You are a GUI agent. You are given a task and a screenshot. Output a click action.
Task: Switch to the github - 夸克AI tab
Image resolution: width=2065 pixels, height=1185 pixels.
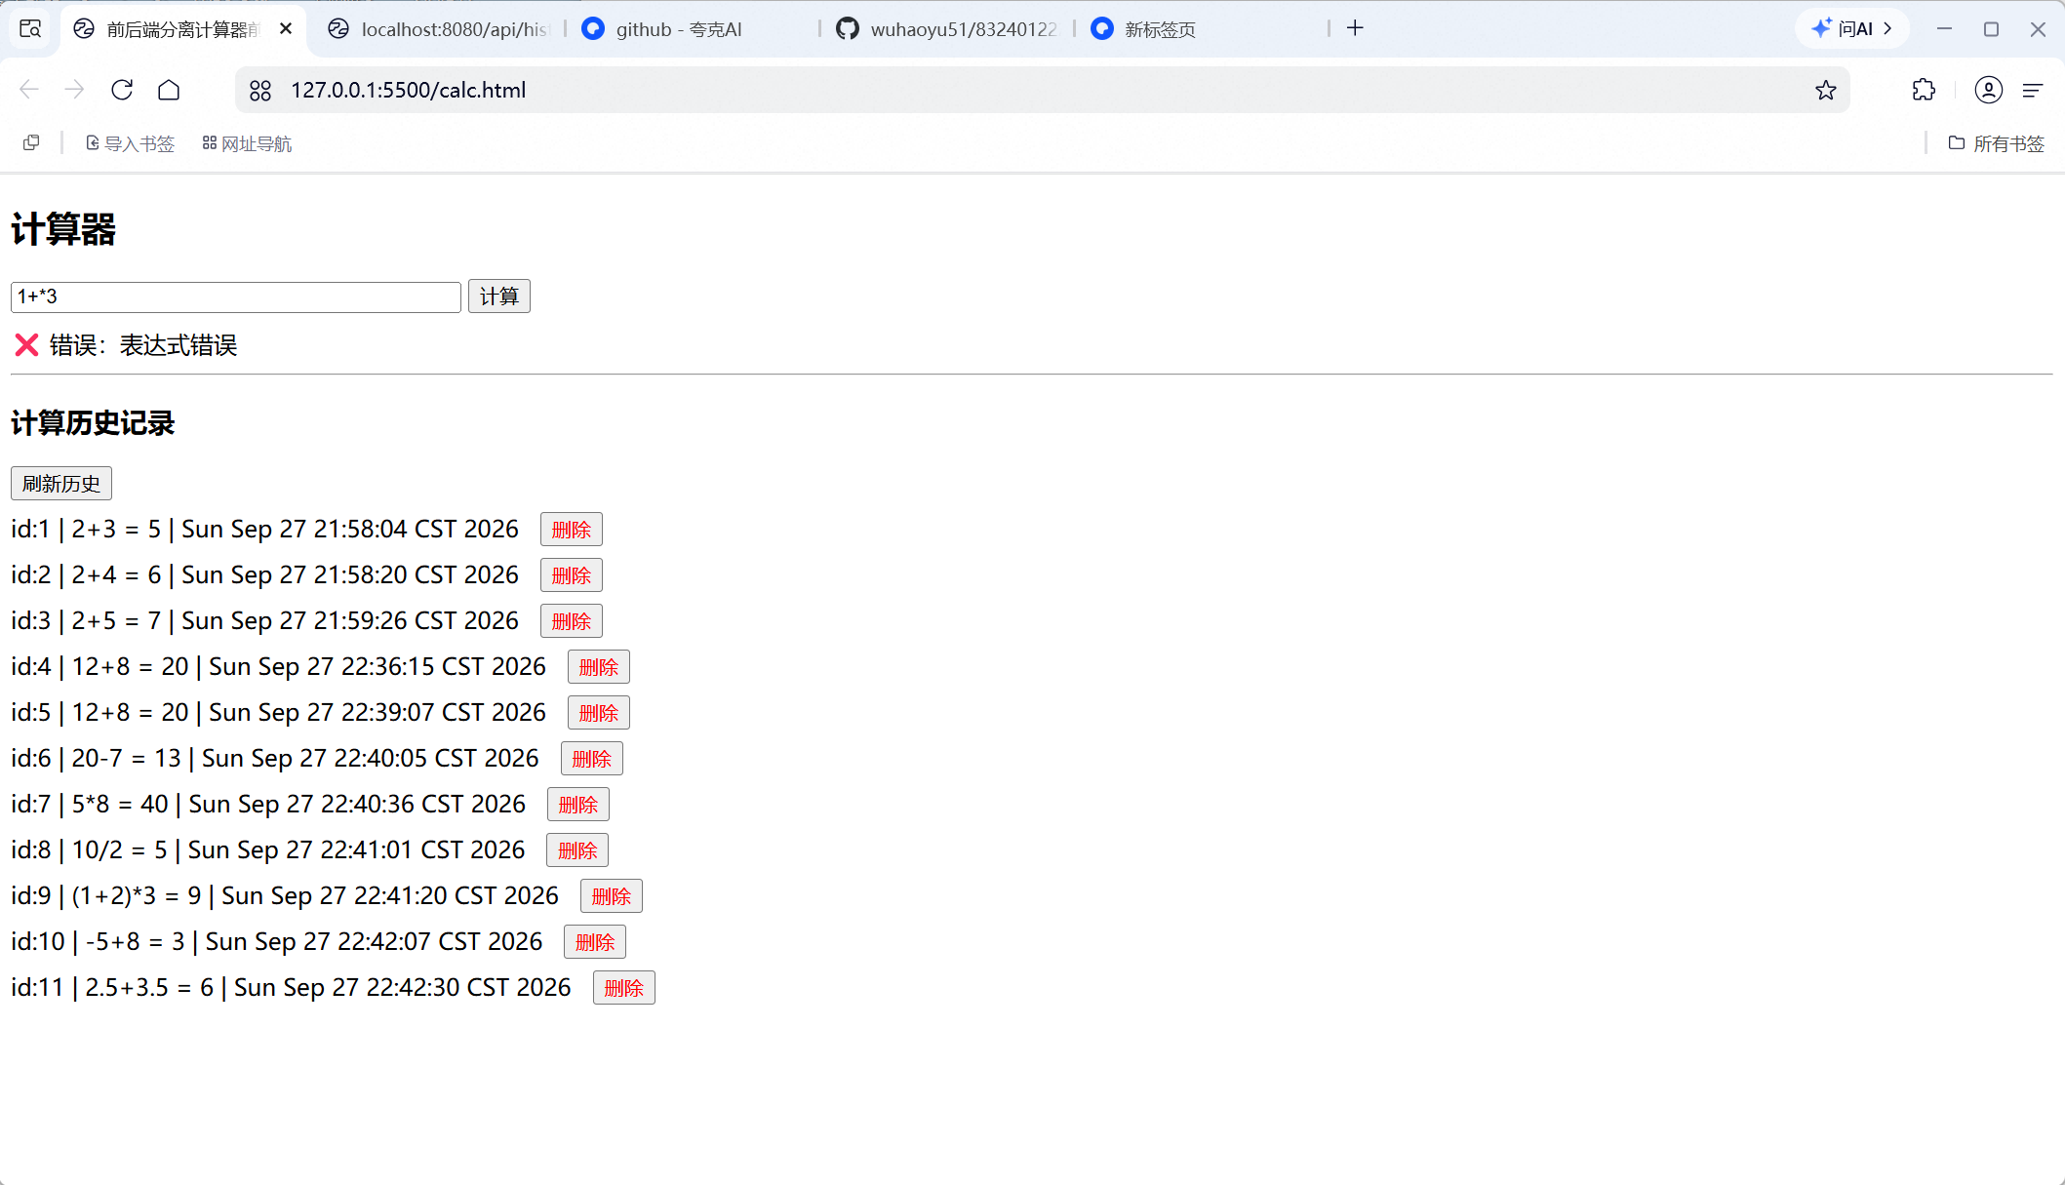click(693, 29)
